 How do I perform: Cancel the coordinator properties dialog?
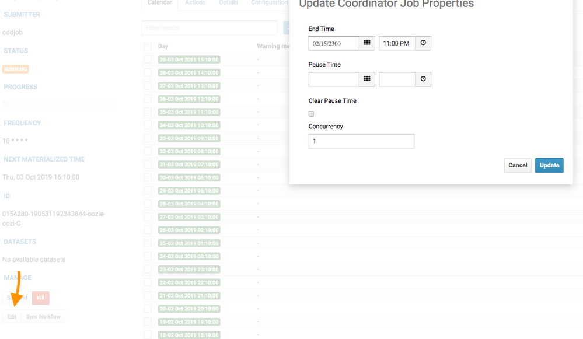tap(518, 165)
